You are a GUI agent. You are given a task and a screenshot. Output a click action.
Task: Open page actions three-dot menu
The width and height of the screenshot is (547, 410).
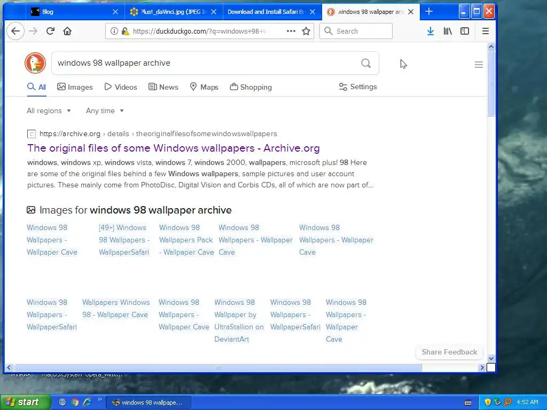click(291, 31)
